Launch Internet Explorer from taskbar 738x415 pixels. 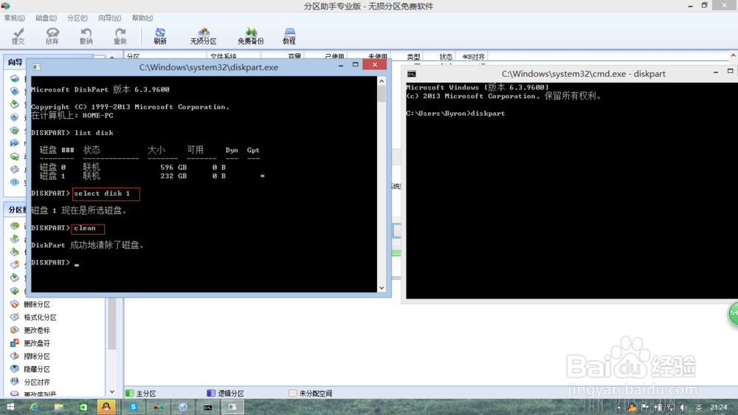pos(35,407)
